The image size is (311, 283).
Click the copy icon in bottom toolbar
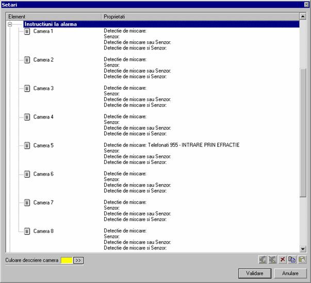click(x=292, y=260)
